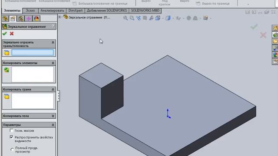Open Hide/Show Items dropdown arrow
Viewport: 278px width, 156px height.
(183, 18)
